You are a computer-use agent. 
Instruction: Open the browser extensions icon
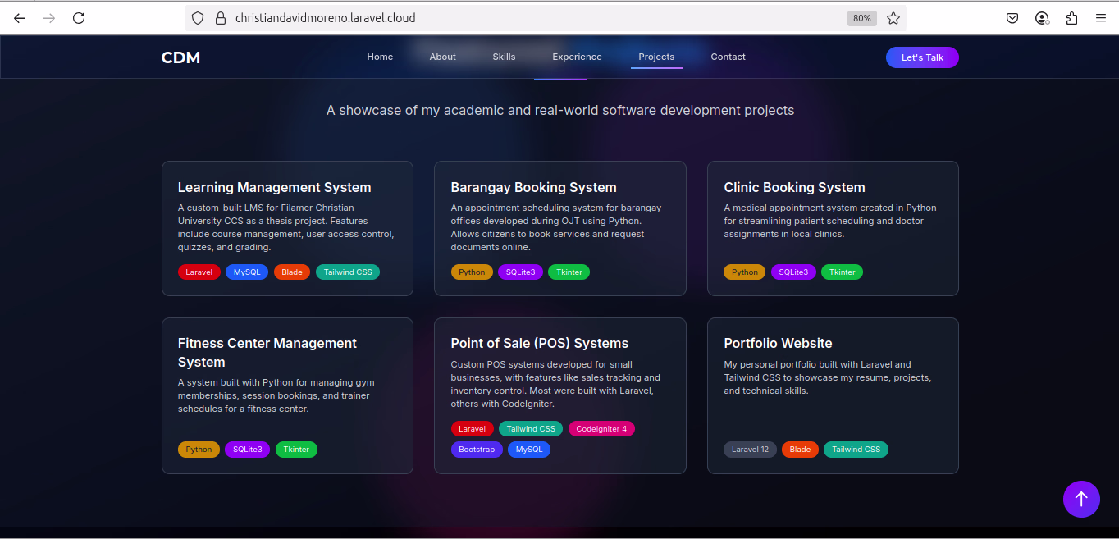1071,17
